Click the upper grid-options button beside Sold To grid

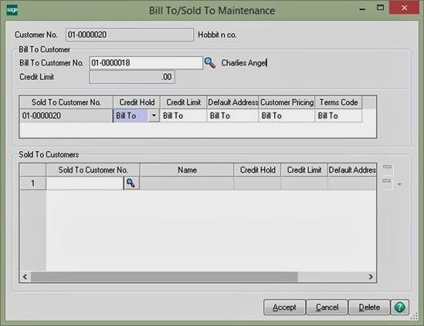pyautogui.click(x=388, y=167)
